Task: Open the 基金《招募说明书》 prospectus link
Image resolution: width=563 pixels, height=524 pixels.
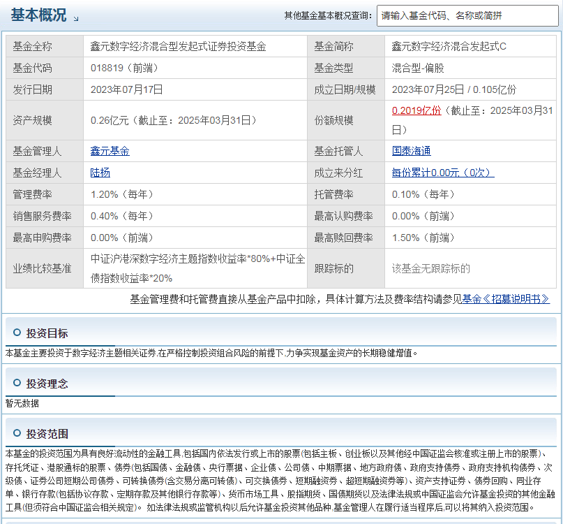Action: [506, 299]
